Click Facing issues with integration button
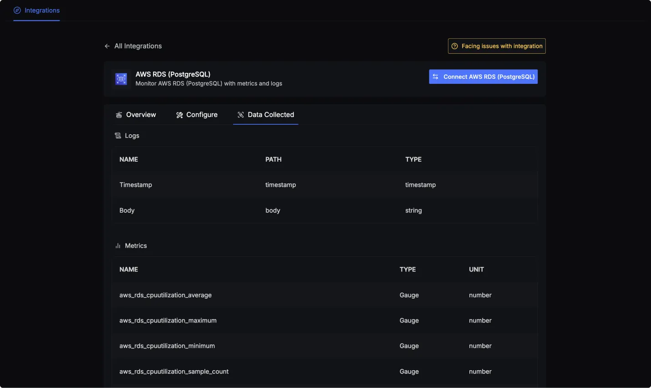This screenshot has height=388, width=651. tap(497, 46)
